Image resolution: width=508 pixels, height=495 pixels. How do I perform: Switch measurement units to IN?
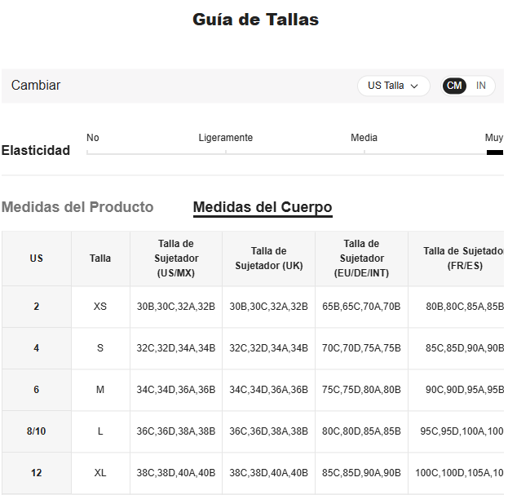pos(481,86)
